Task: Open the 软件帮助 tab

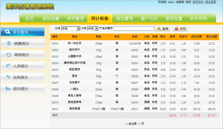Action: (x=199, y=18)
